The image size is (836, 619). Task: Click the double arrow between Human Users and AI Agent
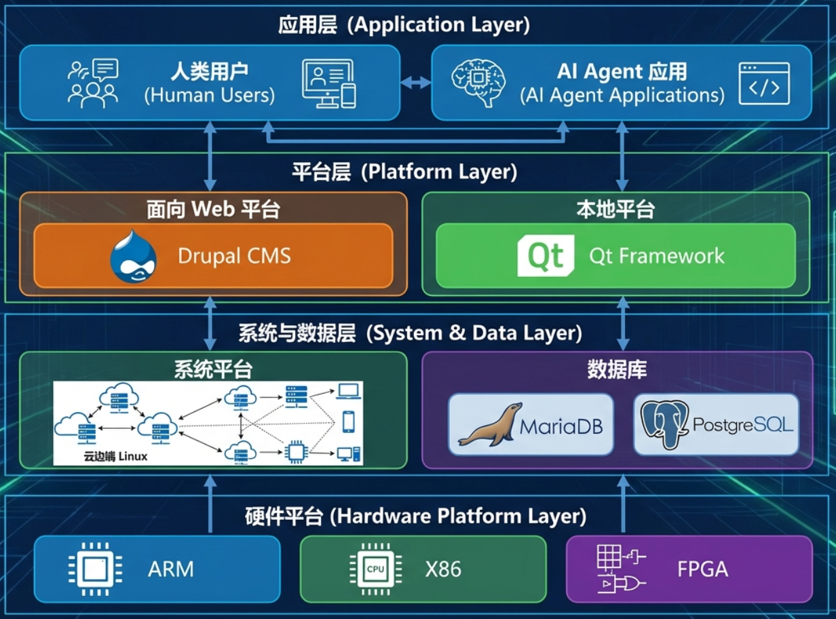[x=415, y=83]
